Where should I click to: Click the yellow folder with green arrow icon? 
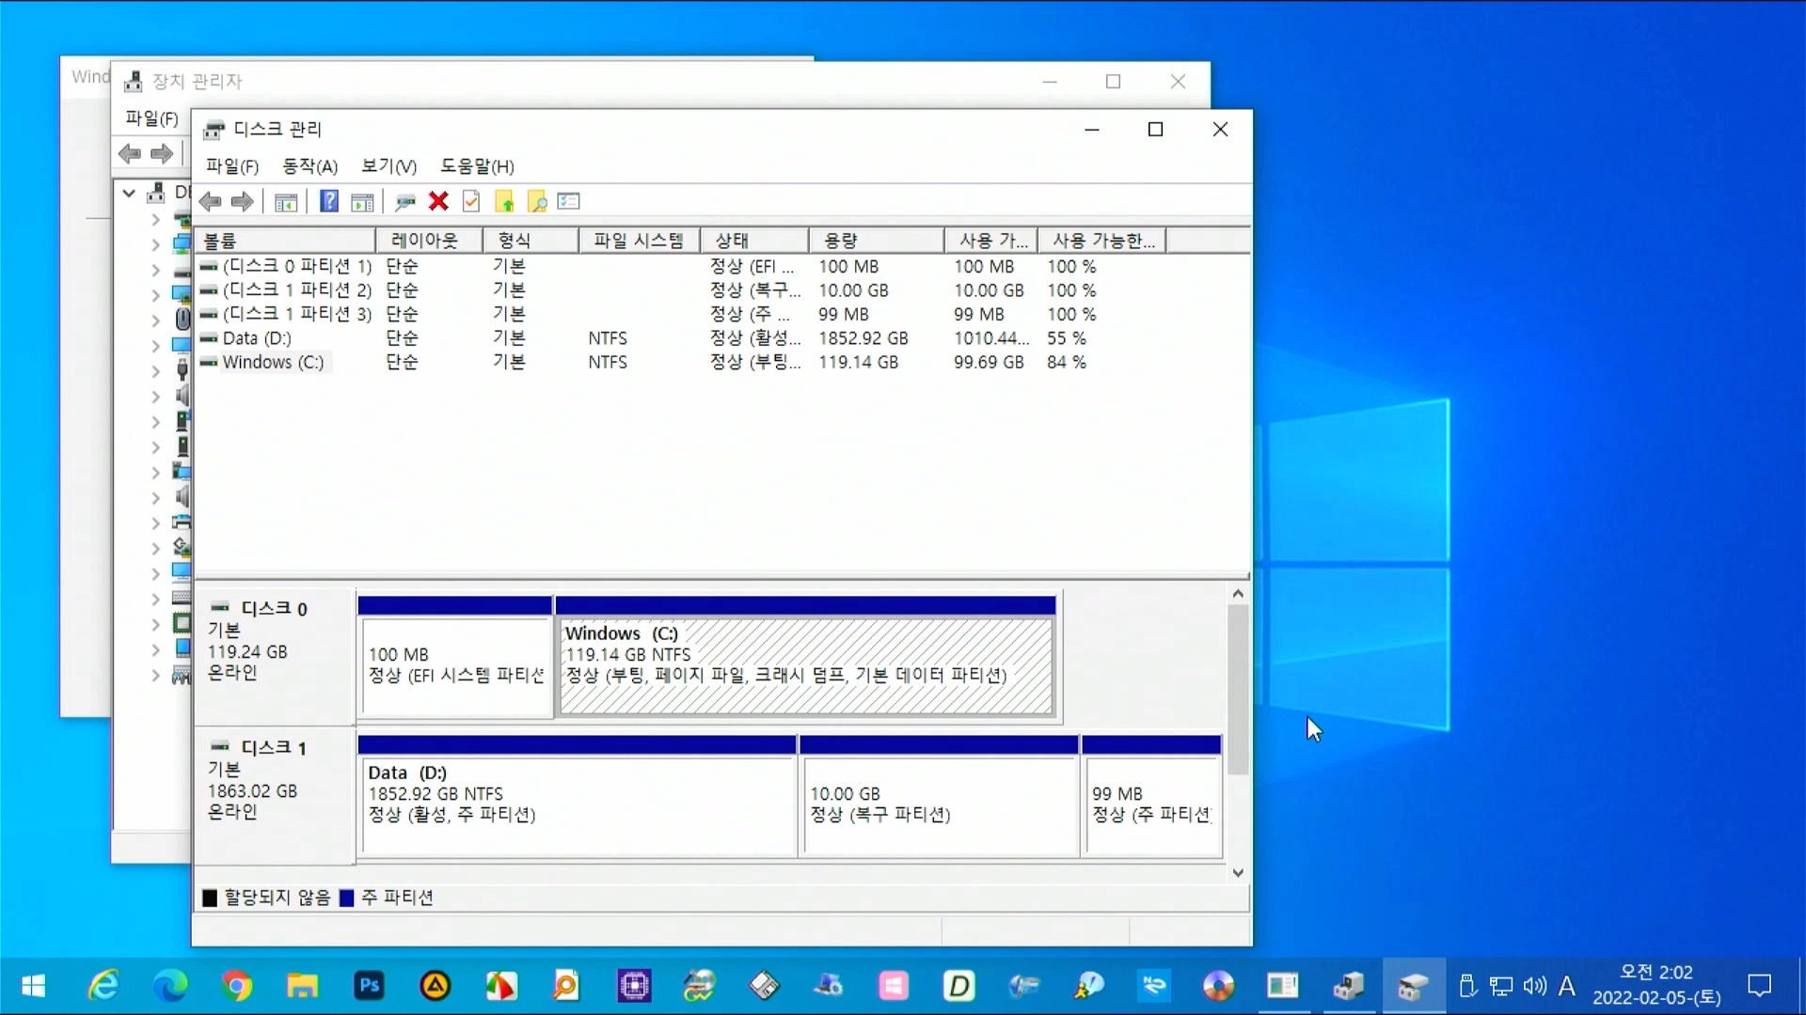(504, 201)
